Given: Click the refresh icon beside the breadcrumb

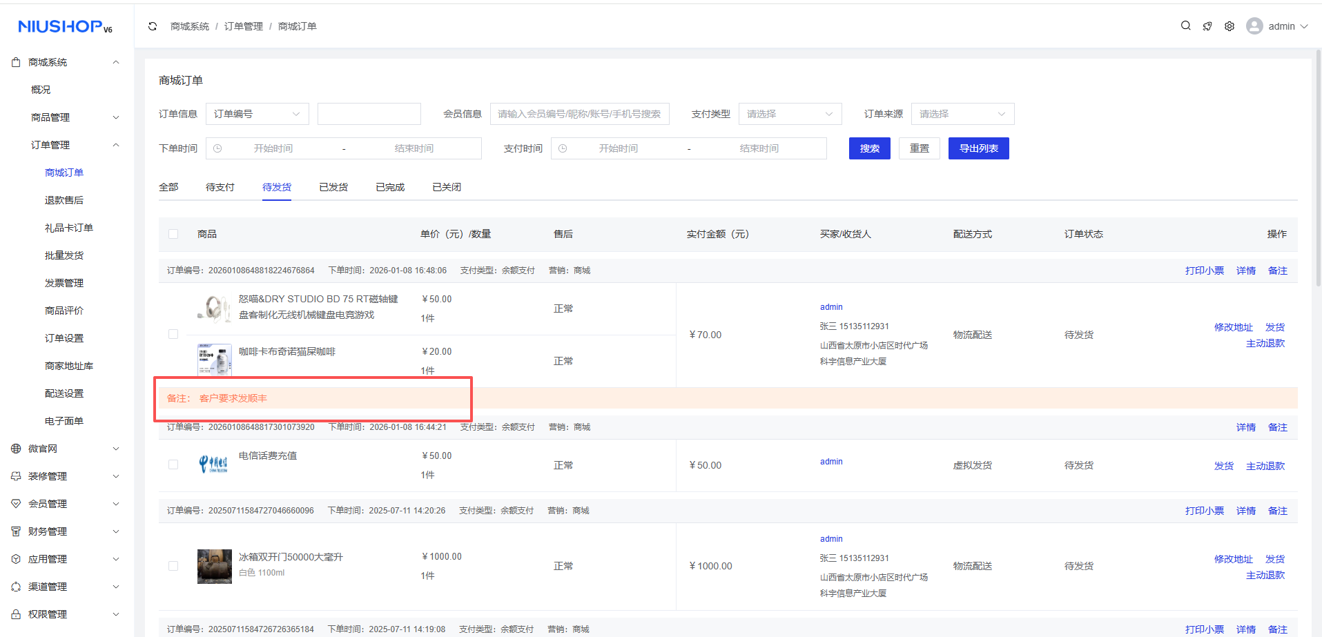Looking at the screenshot, I should pos(153,26).
